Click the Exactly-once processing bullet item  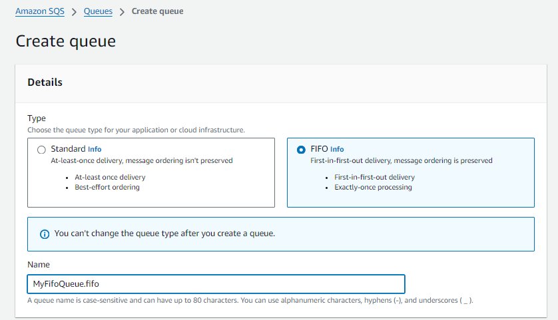tap(373, 187)
